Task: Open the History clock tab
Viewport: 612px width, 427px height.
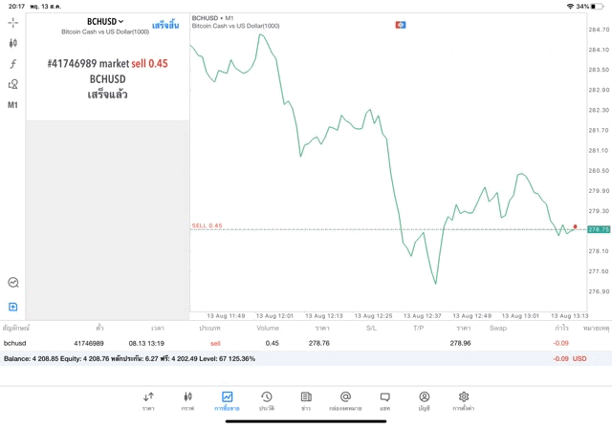Action: click(x=266, y=399)
